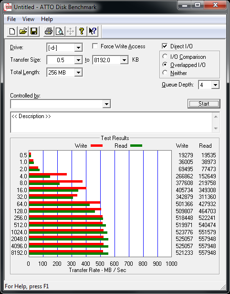230x294 pixels.
Task: Select the Neither radio button
Action: [x=165, y=73]
